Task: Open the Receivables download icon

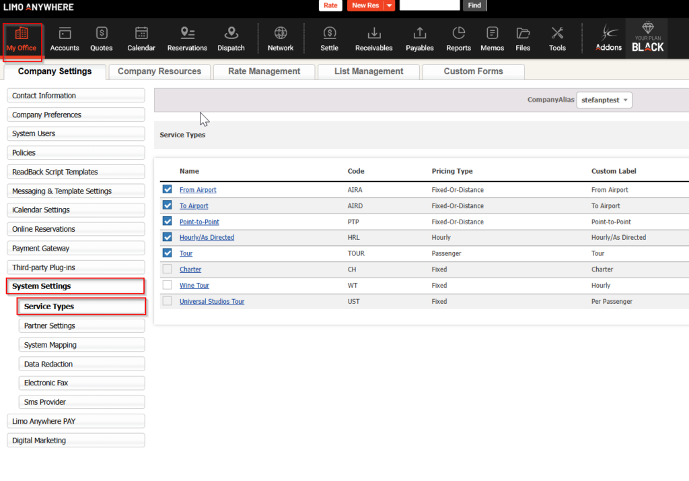Action: point(373,33)
